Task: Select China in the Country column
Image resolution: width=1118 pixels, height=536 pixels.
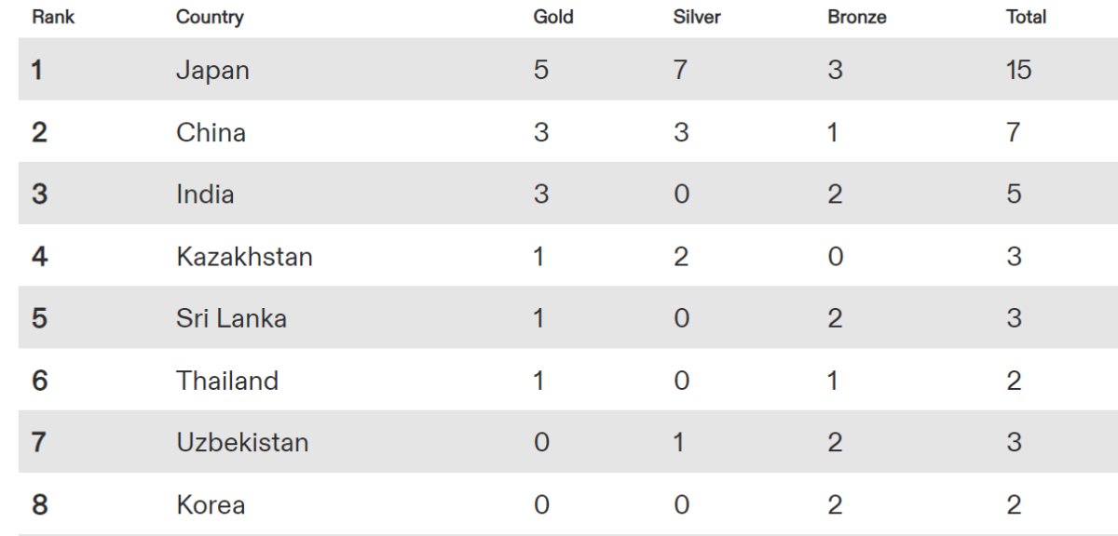Action: pyautogui.click(x=211, y=132)
